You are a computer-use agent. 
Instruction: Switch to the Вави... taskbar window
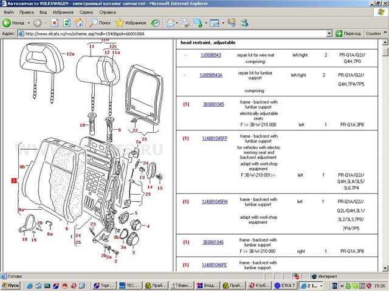(182, 286)
